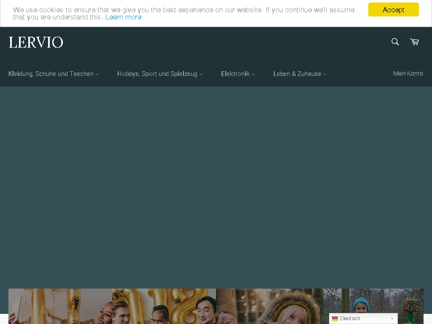The width and height of the screenshot is (432, 324).
Task: Click chevron beside Hobbys, Sport und Spielzeug
Action: pyautogui.click(x=201, y=74)
